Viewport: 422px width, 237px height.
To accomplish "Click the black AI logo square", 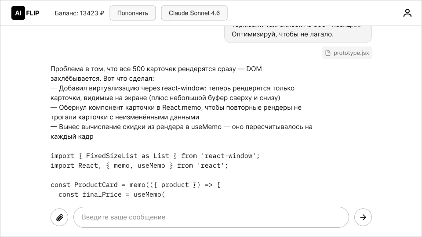I will (18, 13).
